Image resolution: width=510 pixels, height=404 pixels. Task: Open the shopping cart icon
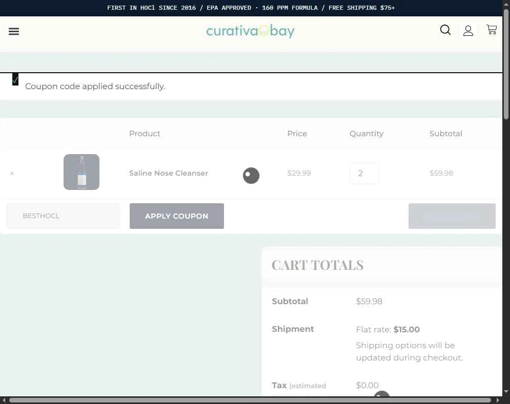[492, 30]
